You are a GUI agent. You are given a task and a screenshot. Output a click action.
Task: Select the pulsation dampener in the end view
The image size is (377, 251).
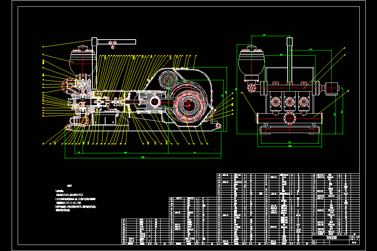[251, 63]
